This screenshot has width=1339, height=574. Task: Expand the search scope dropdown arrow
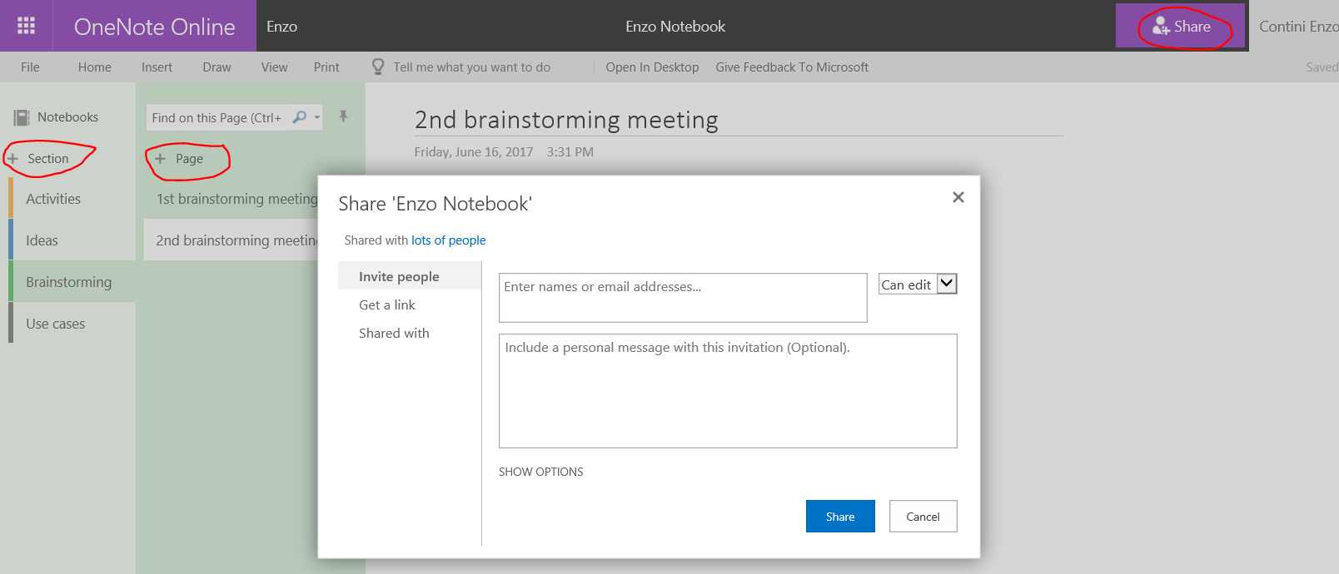tap(317, 117)
